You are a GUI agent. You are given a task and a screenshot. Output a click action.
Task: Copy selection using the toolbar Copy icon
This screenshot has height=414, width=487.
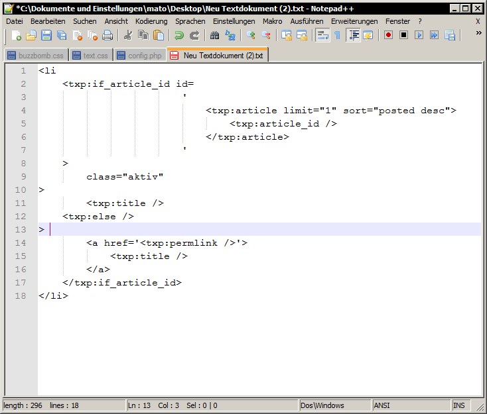143,35
